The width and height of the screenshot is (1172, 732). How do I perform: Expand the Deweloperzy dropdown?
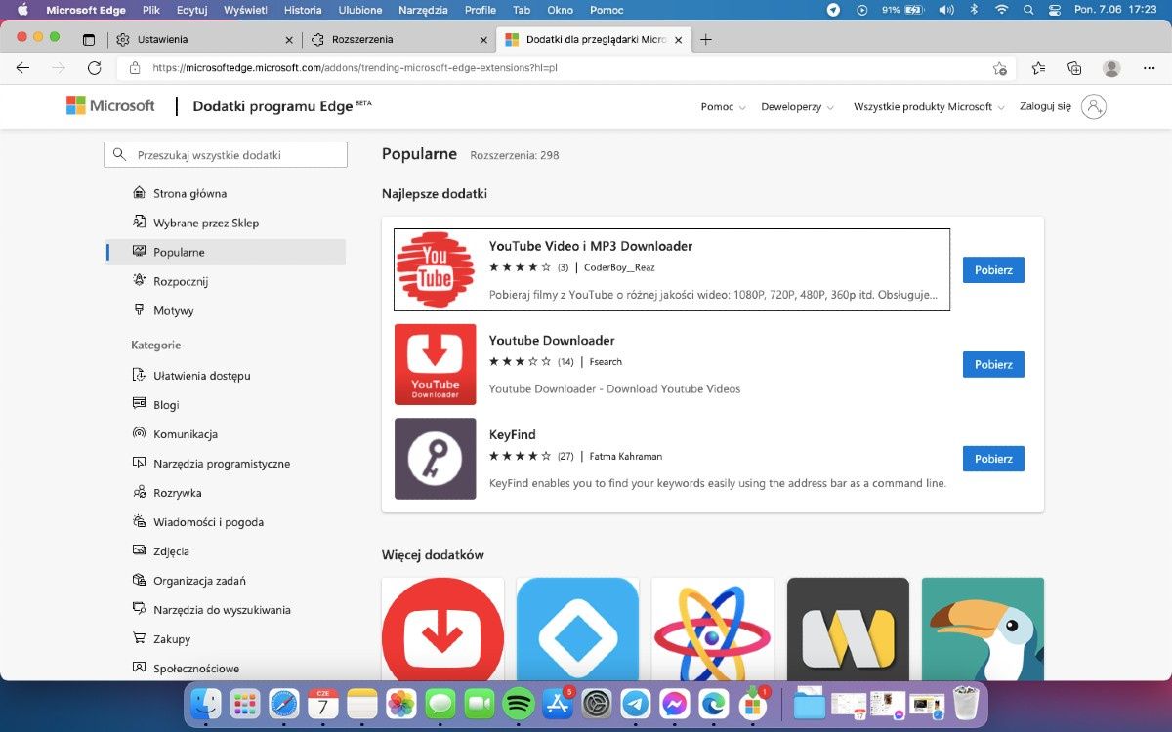[797, 107]
